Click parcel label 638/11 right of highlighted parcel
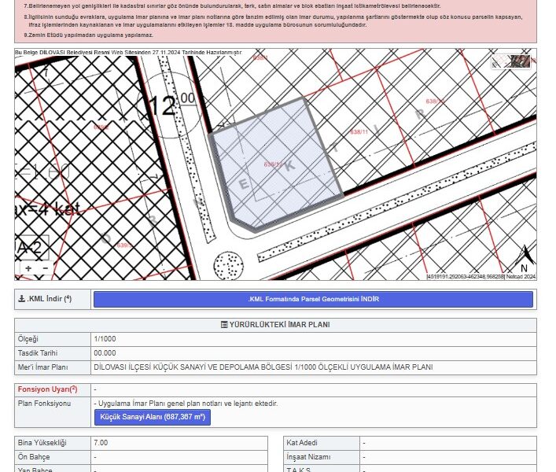556x472 pixels. (360, 131)
